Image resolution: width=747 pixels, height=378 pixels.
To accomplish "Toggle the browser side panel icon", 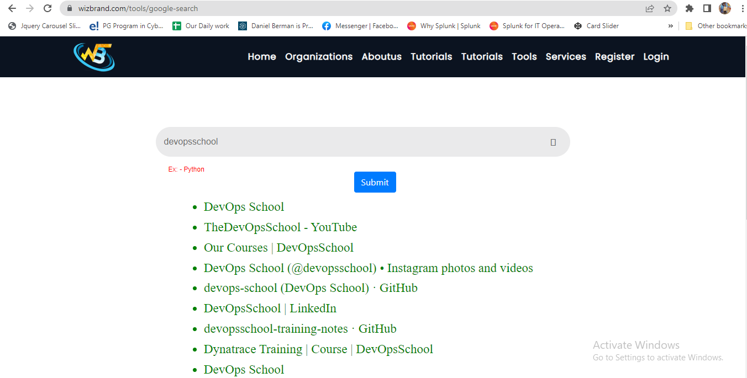I will [707, 8].
